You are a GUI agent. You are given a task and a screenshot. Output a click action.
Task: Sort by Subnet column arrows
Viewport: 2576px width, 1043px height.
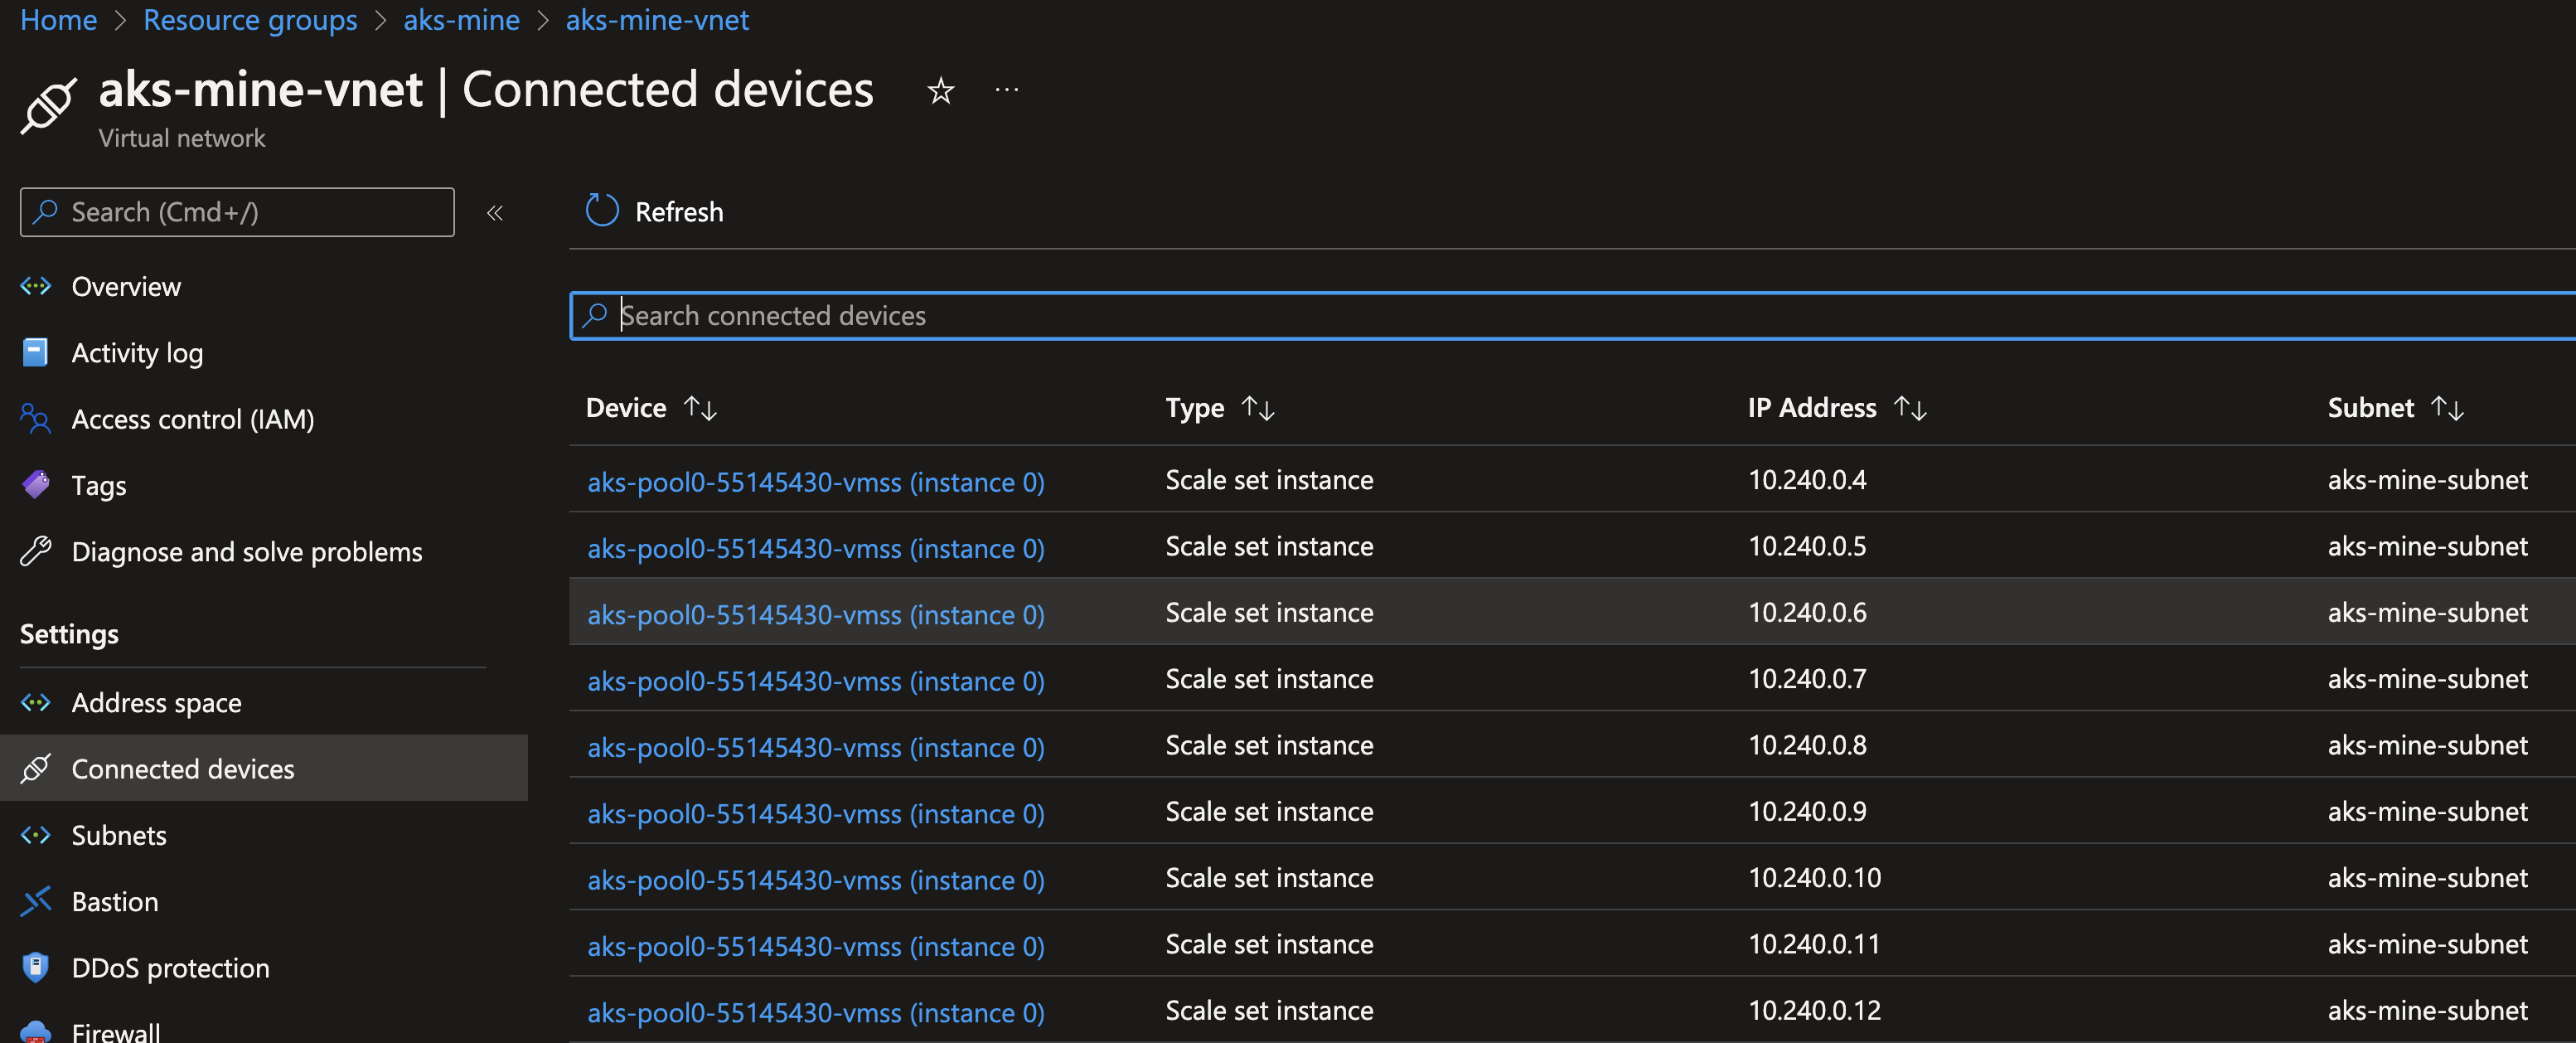click(x=2447, y=408)
